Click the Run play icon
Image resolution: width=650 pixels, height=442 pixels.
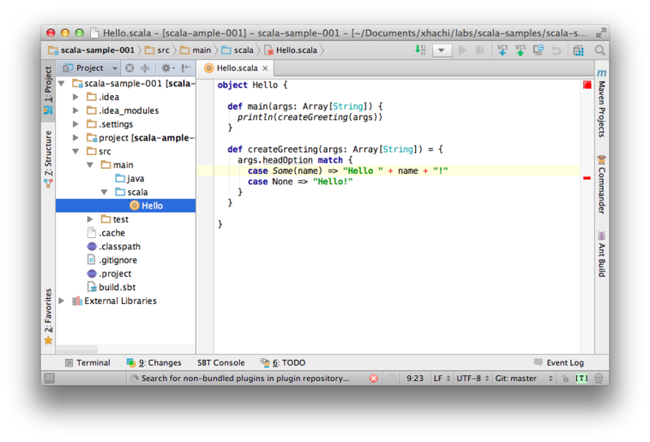tap(462, 50)
